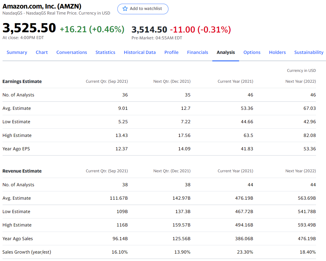Click the year ago sales 386.06B
The height and width of the screenshot is (261, 326).
(x=244, y=238)
